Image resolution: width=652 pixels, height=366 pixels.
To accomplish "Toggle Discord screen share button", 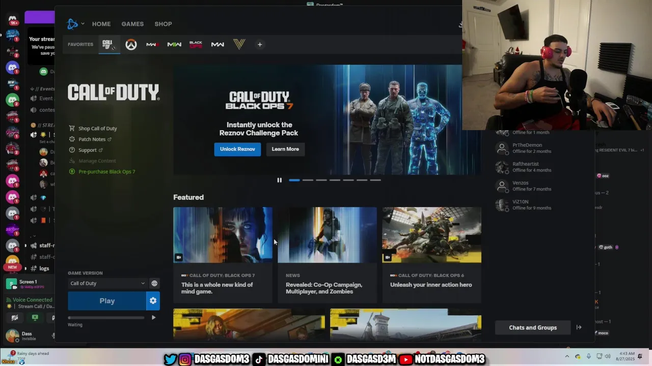I will tap(35, 318).
